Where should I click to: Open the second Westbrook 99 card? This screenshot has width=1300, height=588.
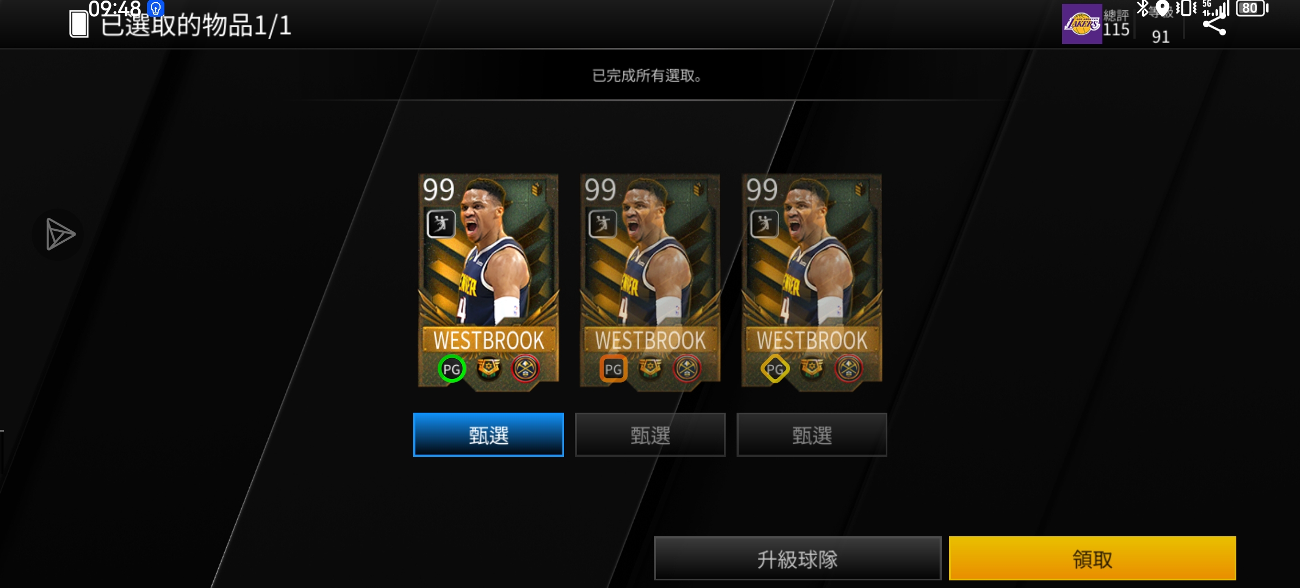650,282
